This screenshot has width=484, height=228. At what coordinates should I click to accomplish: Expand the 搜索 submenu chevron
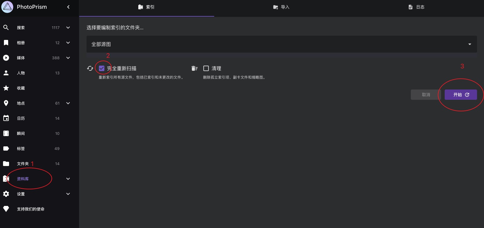pos(68,28)
